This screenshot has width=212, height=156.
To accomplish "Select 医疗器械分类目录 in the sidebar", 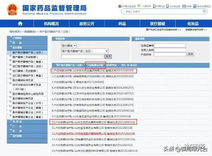I will pyautogui.click(x=23, y=99).
